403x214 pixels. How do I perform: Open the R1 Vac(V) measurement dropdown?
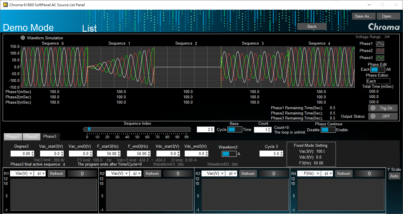[x=22, y=173]
